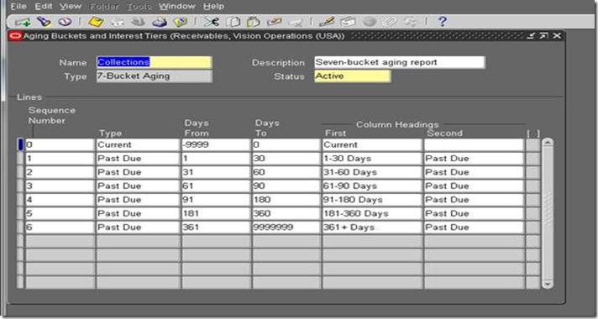Click the Type cell Past Due in row 1
This screenshot has height=319, width=598.
(x=138, y=159)
